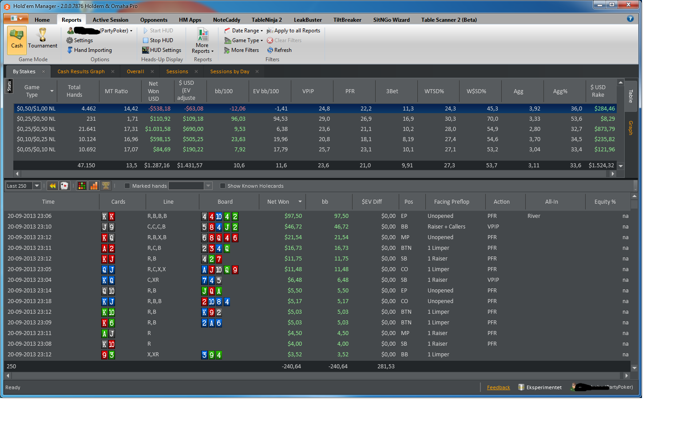Screen dimensions: 682x426
Task: Open the Reports ribbon tab
Action: point(71,20)
